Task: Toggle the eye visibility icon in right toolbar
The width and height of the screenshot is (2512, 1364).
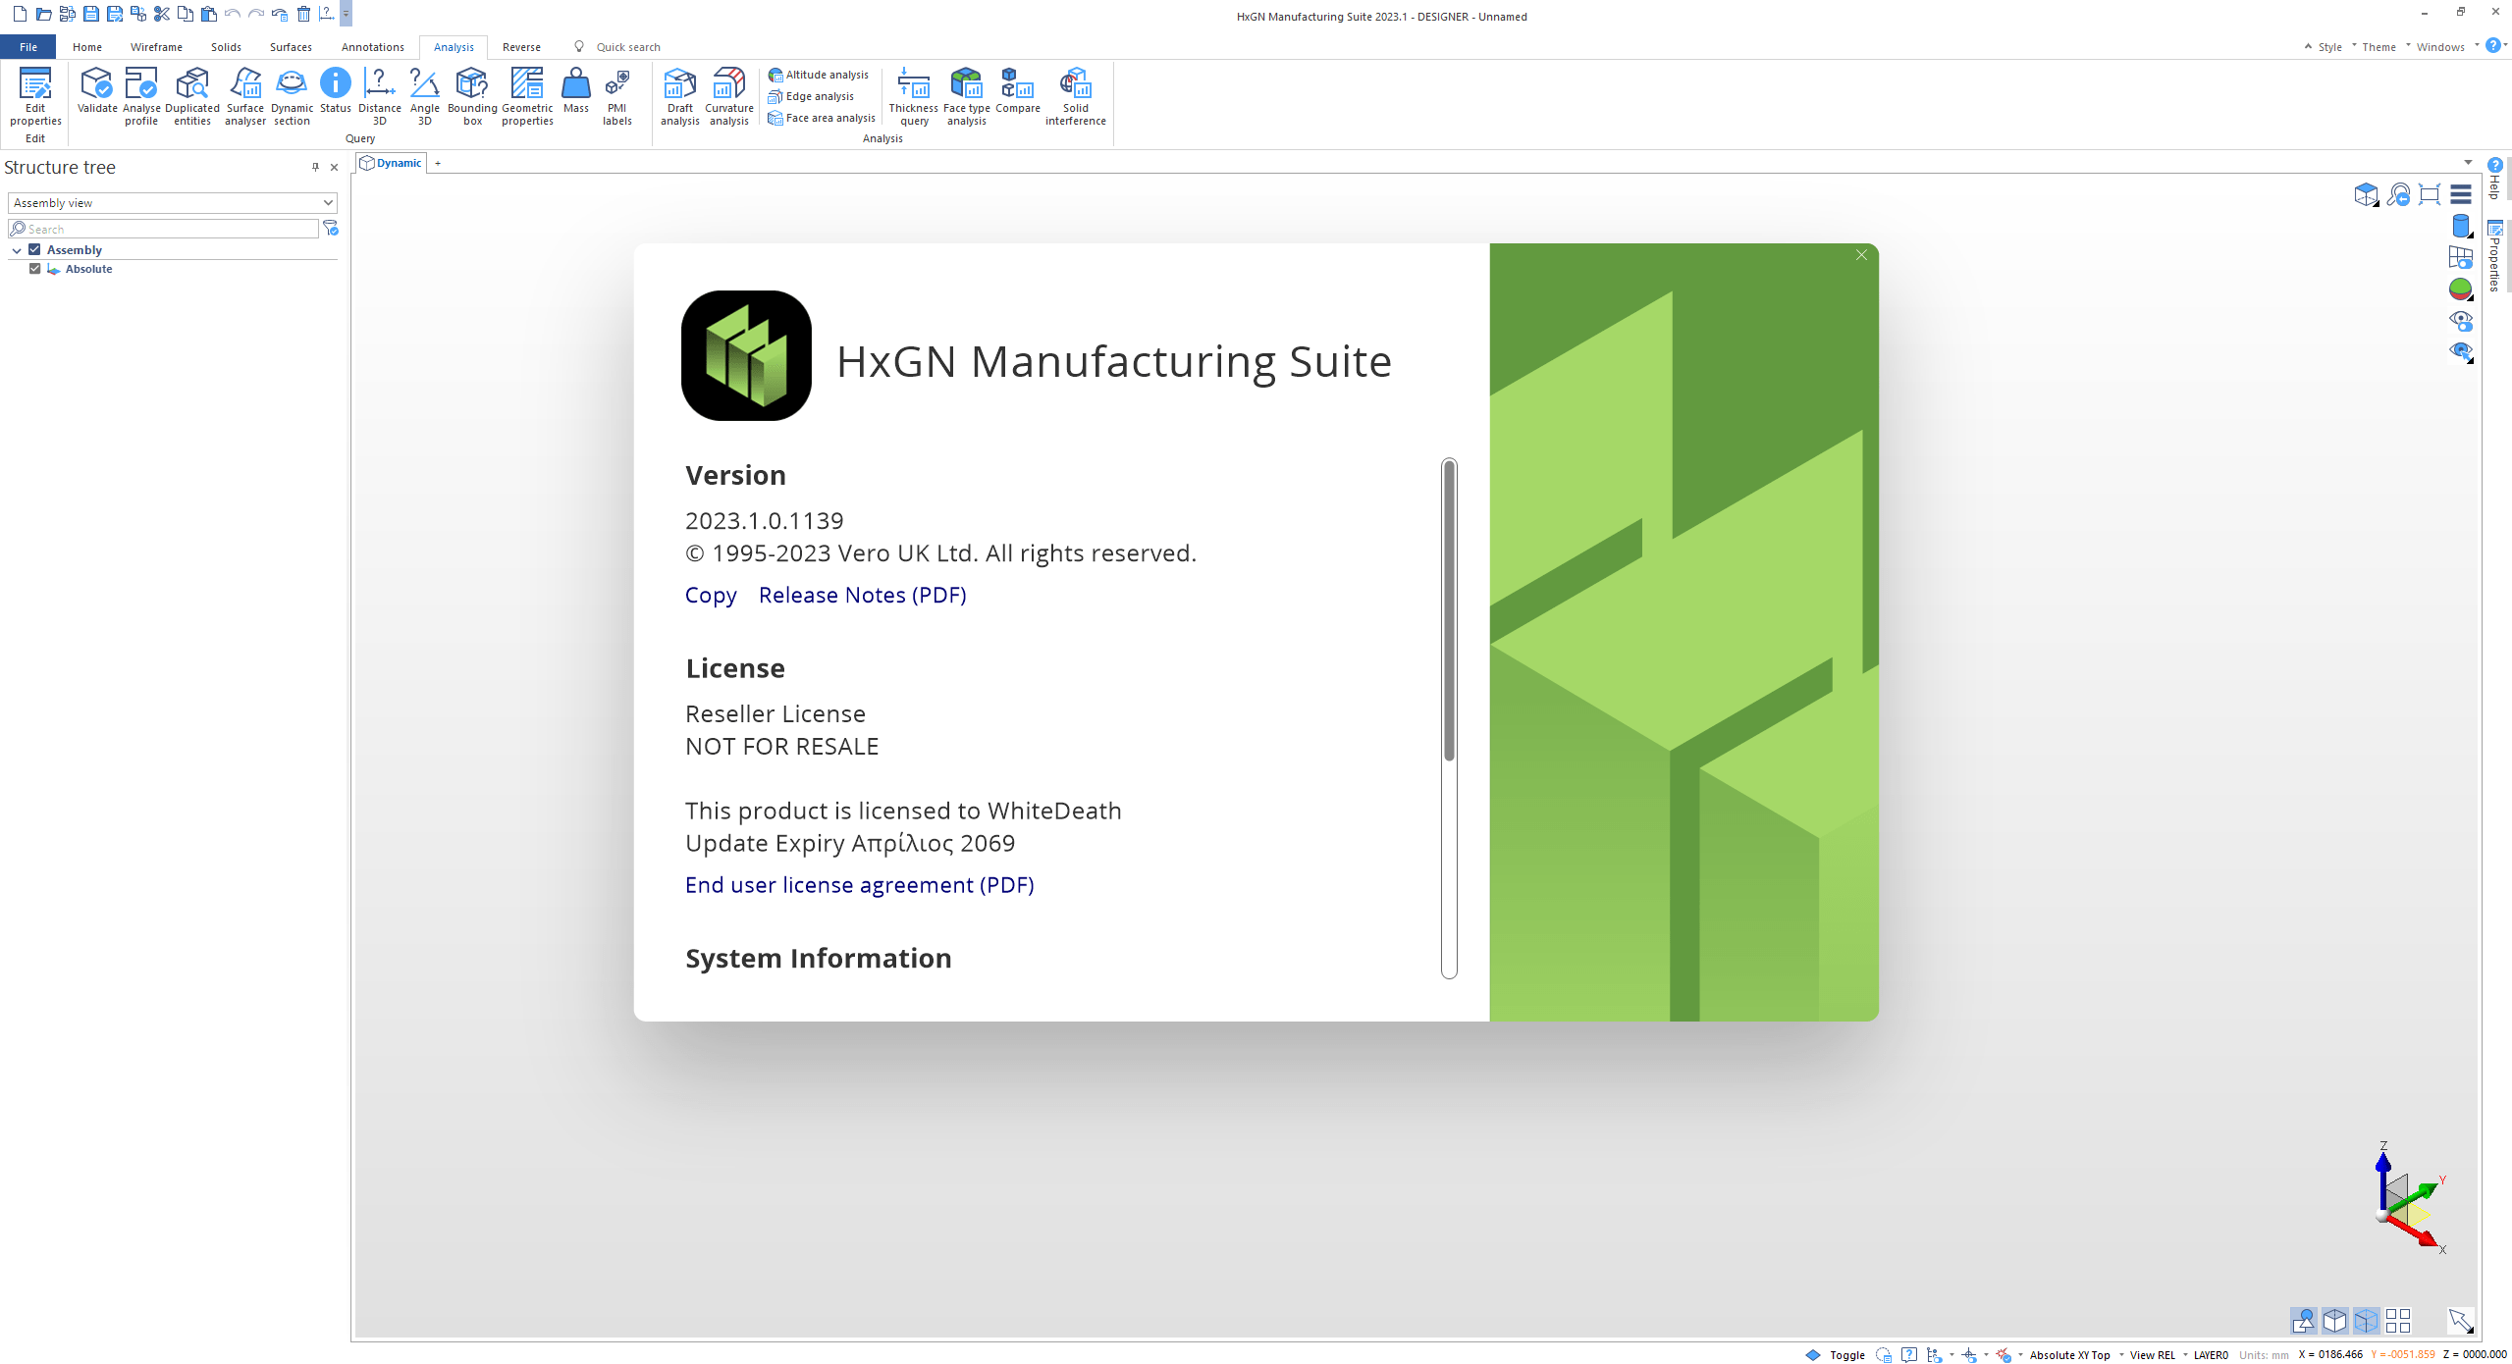Action: pos(2460,320)
